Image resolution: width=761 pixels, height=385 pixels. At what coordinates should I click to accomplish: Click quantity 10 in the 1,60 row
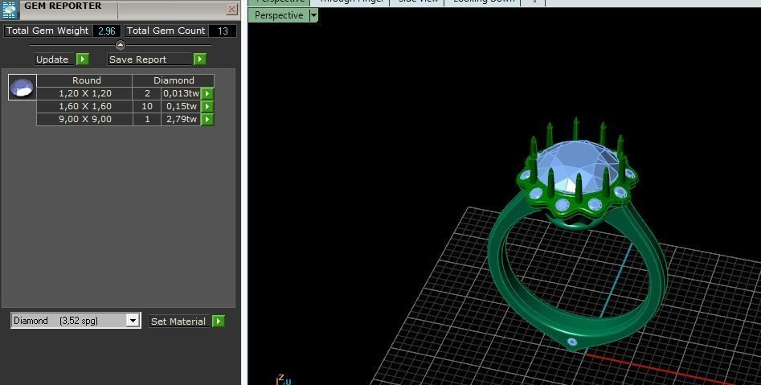pos(147,106)
